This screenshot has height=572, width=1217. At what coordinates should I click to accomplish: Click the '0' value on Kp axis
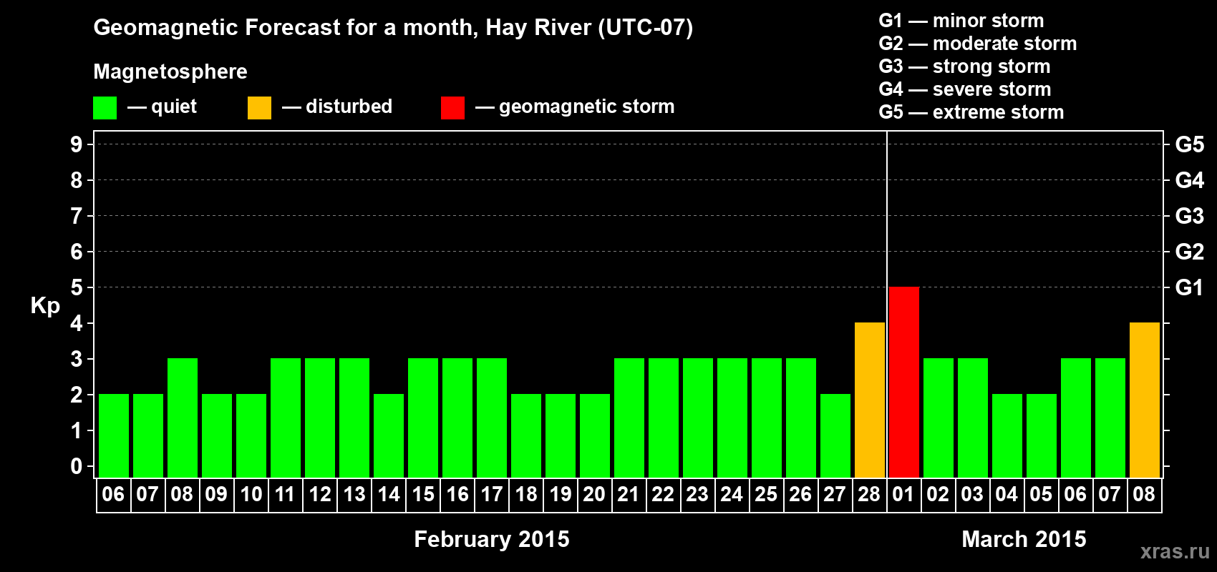click(x=77, y=466)
